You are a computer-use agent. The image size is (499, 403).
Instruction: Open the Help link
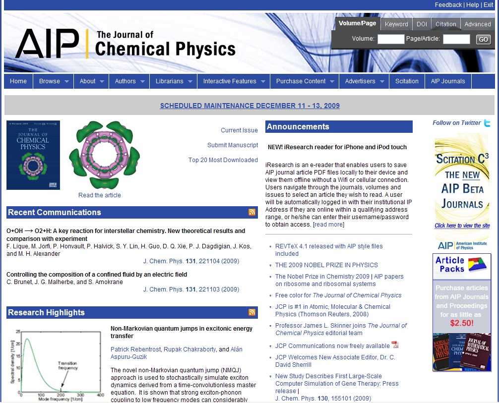click(472, 5)
